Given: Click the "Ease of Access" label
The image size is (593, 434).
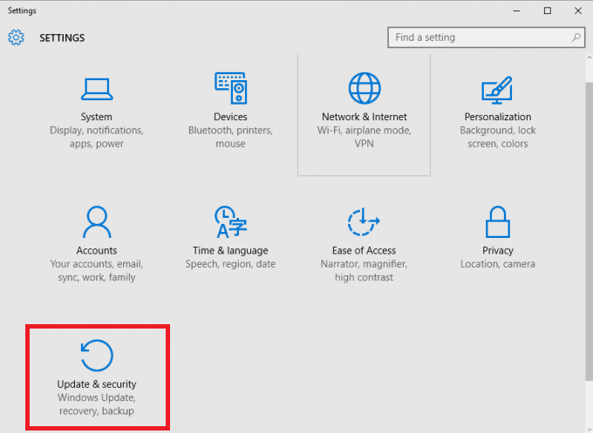Looking at the screenshot, I should click(364, 251).
